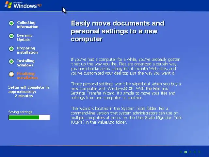Viewport: 209px width, 157px height.
Task: Select the 'Collecting information' step label
Action: [x=27, y=25]
